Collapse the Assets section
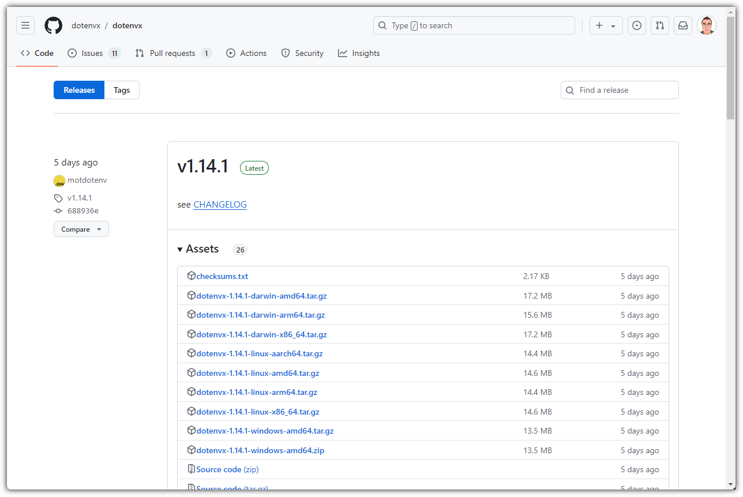 tap(198, 249)
